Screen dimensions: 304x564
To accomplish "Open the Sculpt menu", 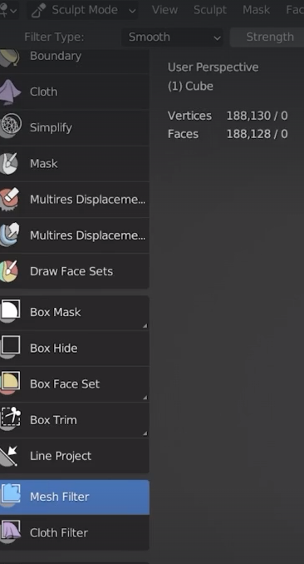I will coord(210,10).
